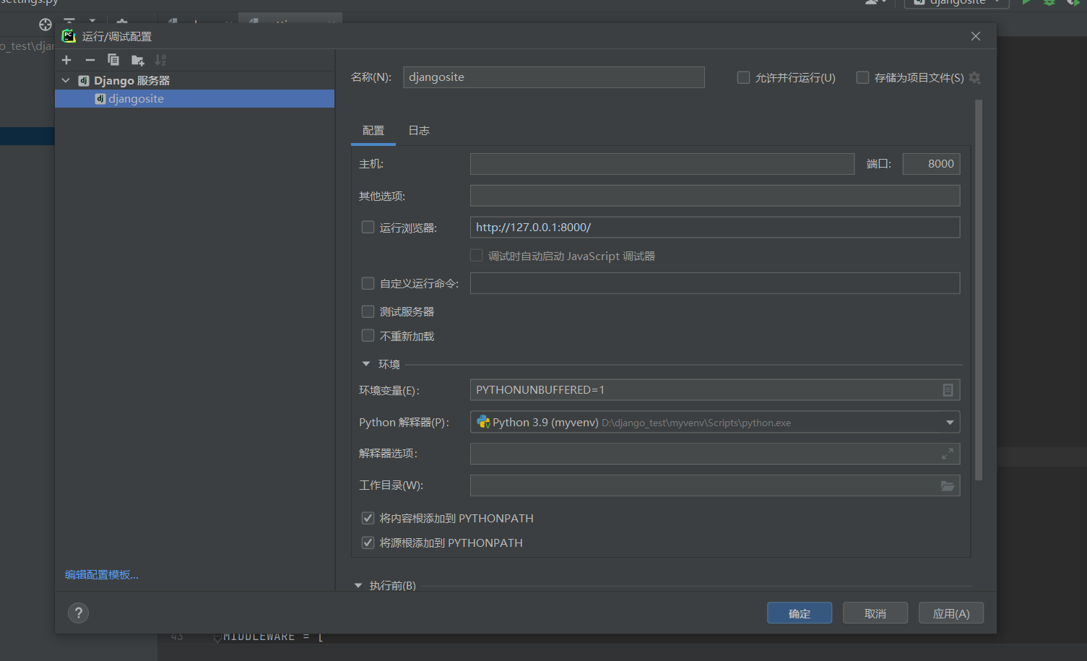The image size is (1087, 661).
Task: Click the 主机 host field
Action: point(662,164)
